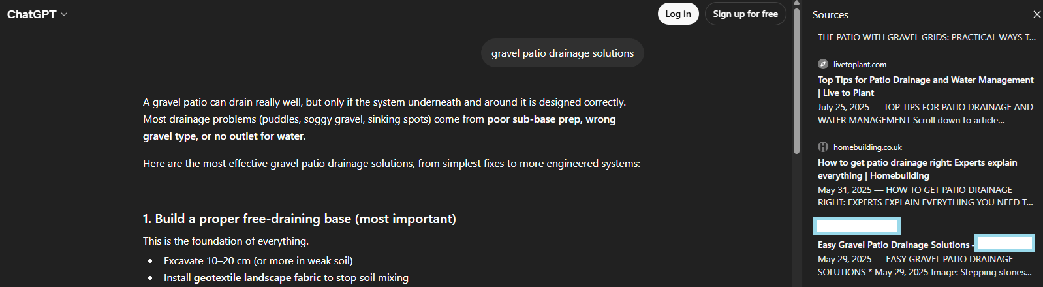Click the scroll-up arrow above the chat scrollbar
Image resolution: width=1043 pixels, height=287 pixels.
tap(796, 3)
